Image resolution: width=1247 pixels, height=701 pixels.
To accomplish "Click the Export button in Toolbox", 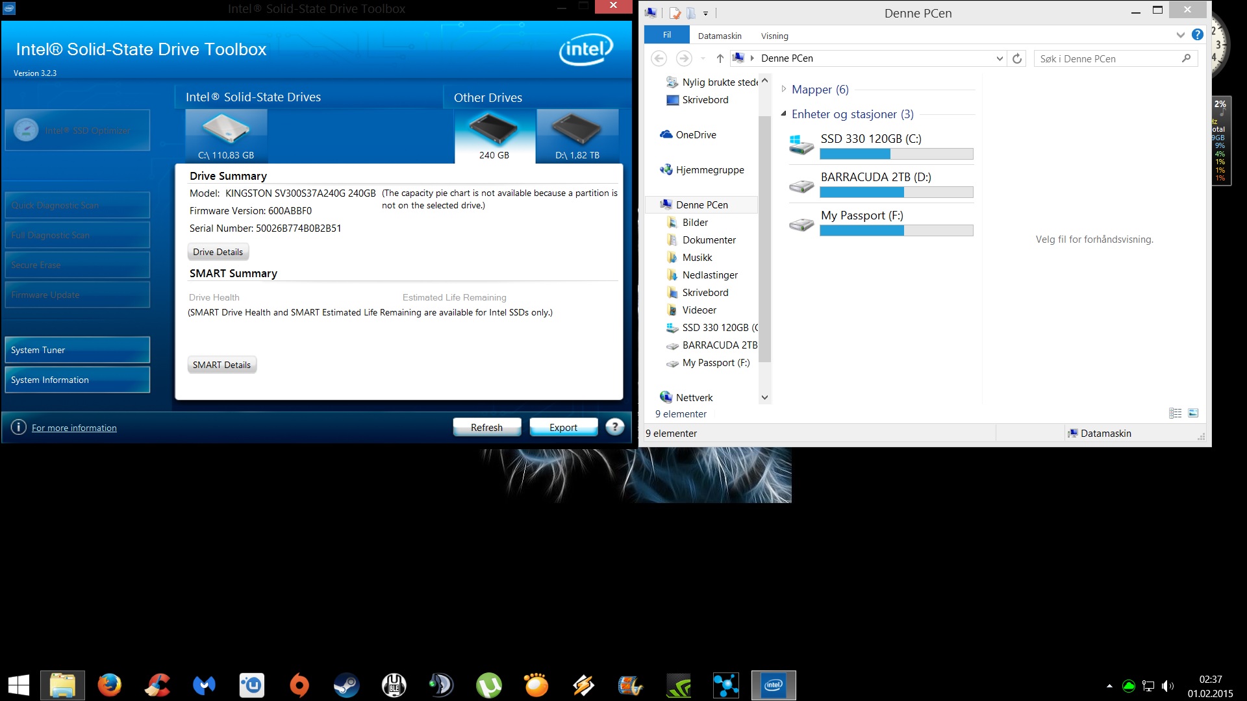I will coord(563,427).
